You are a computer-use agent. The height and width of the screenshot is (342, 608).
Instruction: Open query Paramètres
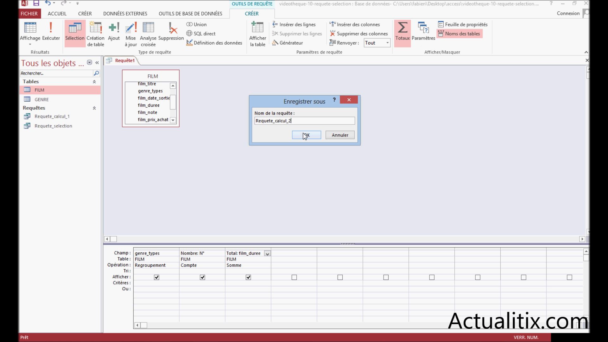[x=423, y=32]
